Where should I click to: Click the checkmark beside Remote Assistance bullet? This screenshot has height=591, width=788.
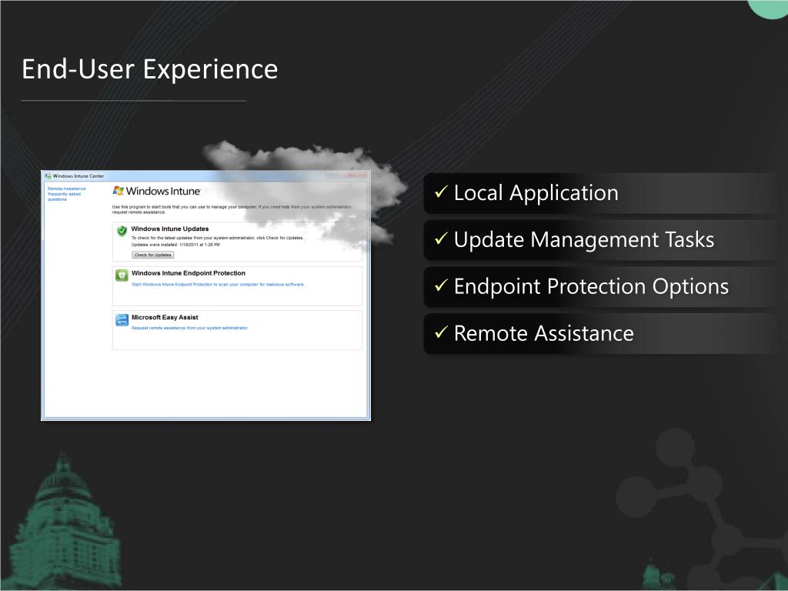coord(441,332)
